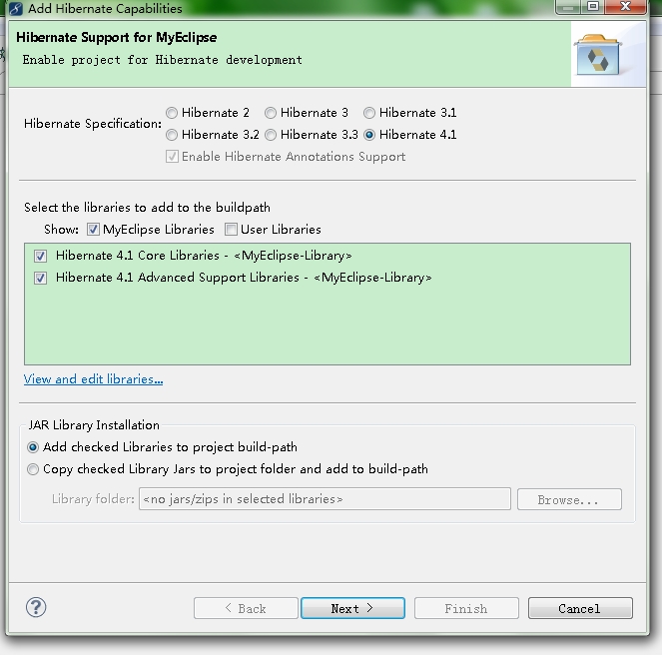The image size is (662, 655).
Task: Click the MyEclipse title bar icon
Action: tap(16, 8)
